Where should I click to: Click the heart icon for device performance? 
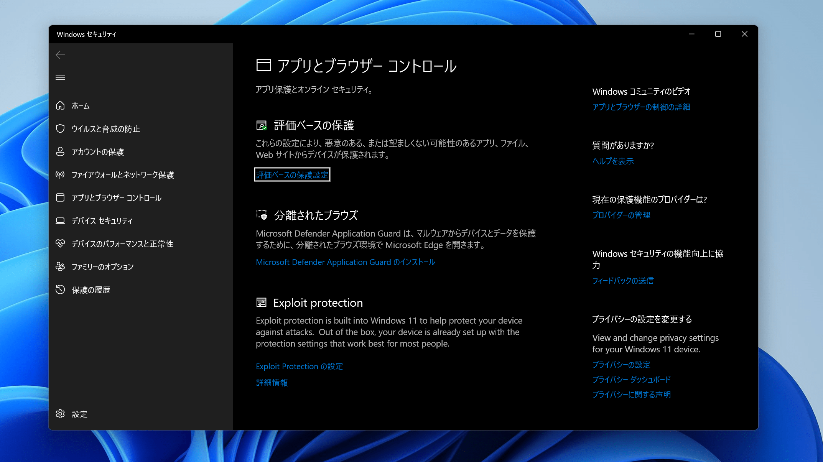coord(60,243)
